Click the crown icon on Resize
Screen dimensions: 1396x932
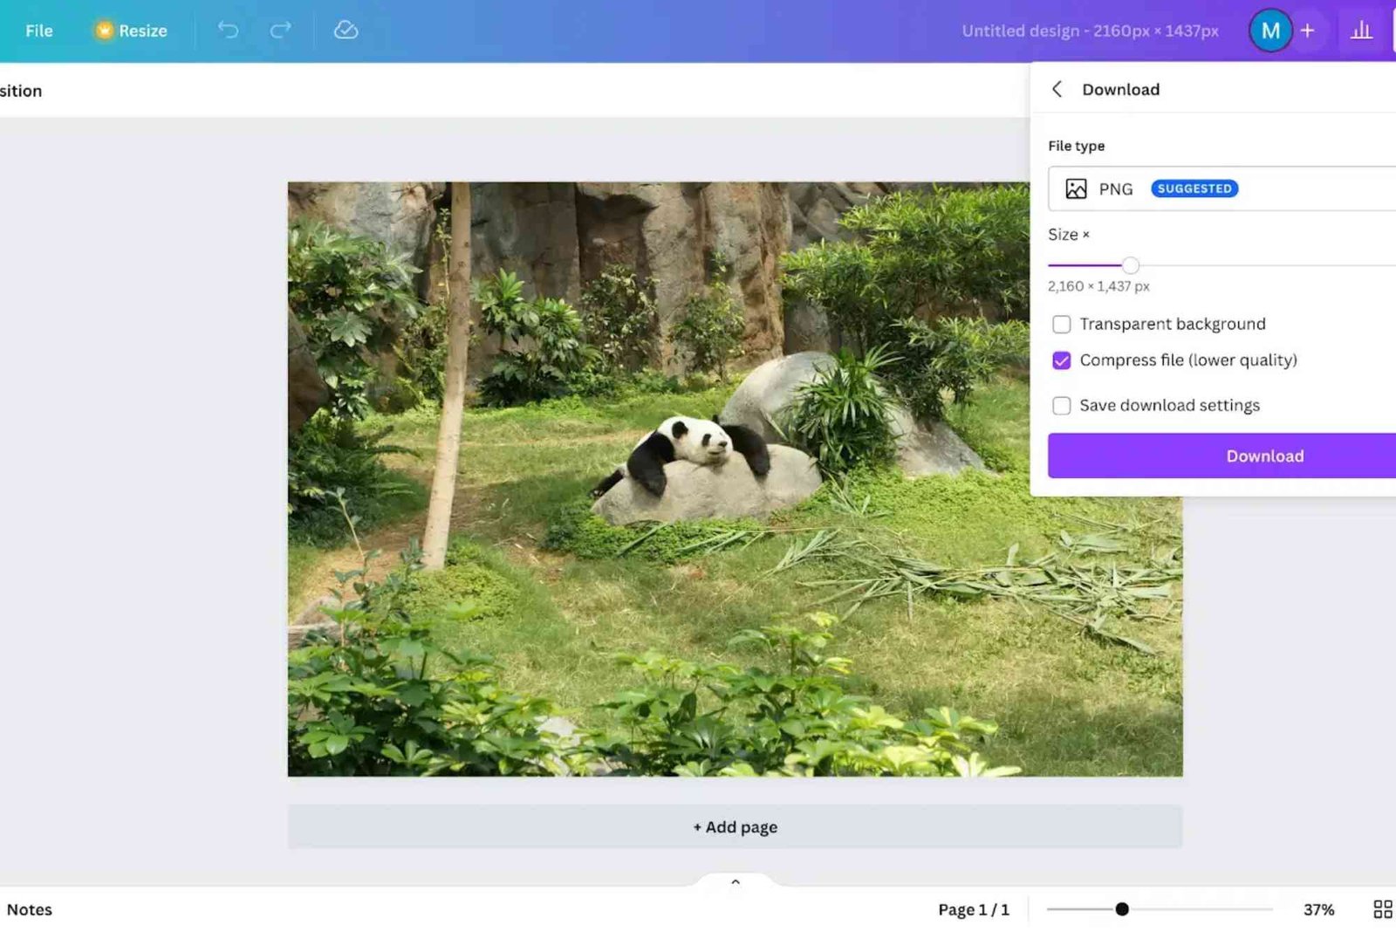104,29
